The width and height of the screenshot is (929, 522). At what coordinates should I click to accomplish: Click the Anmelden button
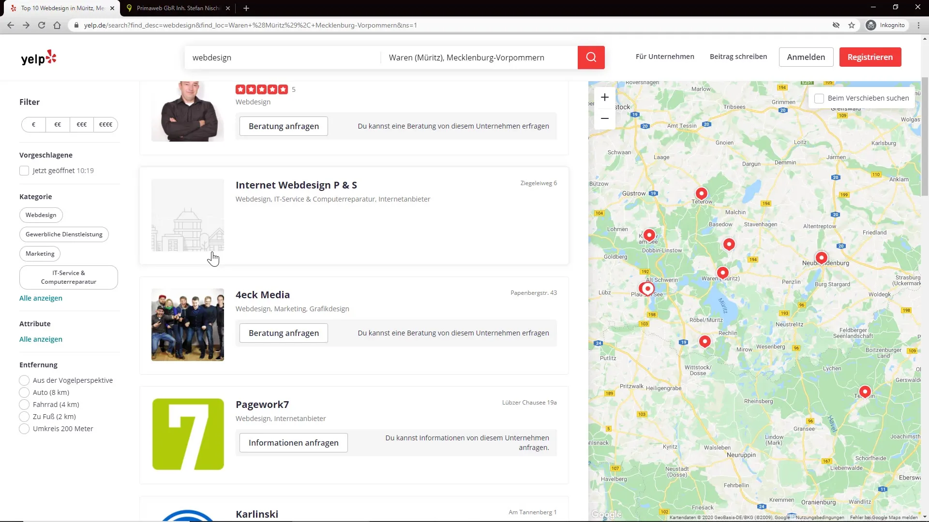[x=806, y=57]
